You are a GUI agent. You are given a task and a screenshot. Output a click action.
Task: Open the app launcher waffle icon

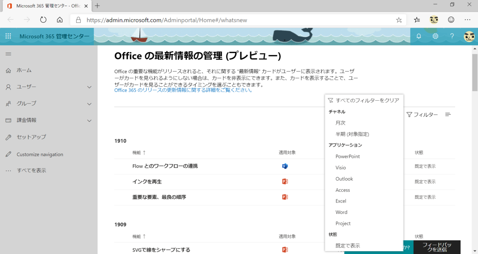[x=8, y=36]
